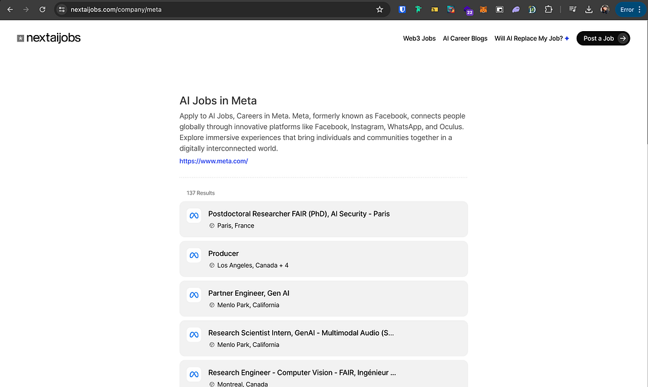This screenshot has width=648, height=387.
Task: Open browser downloads
Action: [588, 10]
